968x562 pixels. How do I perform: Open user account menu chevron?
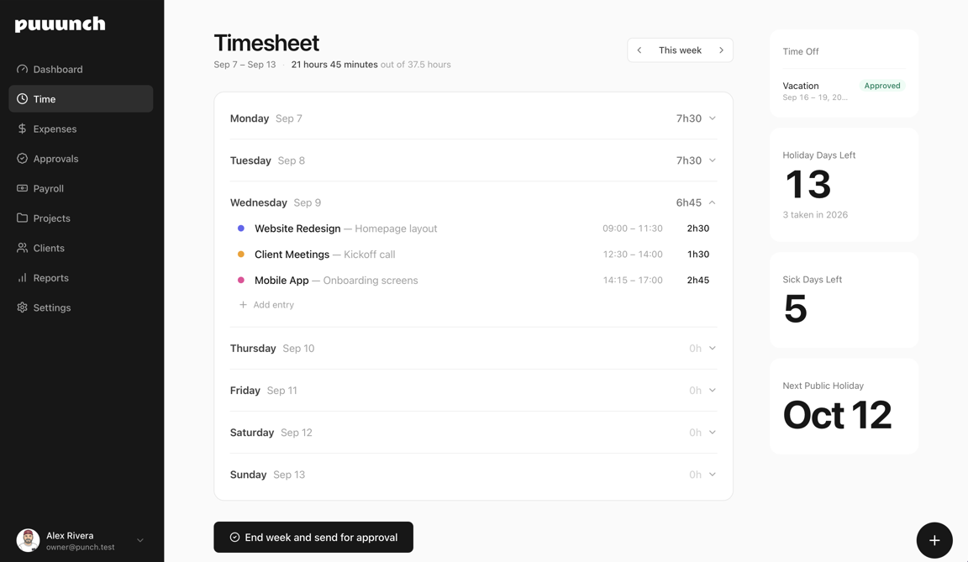point(140,540)
